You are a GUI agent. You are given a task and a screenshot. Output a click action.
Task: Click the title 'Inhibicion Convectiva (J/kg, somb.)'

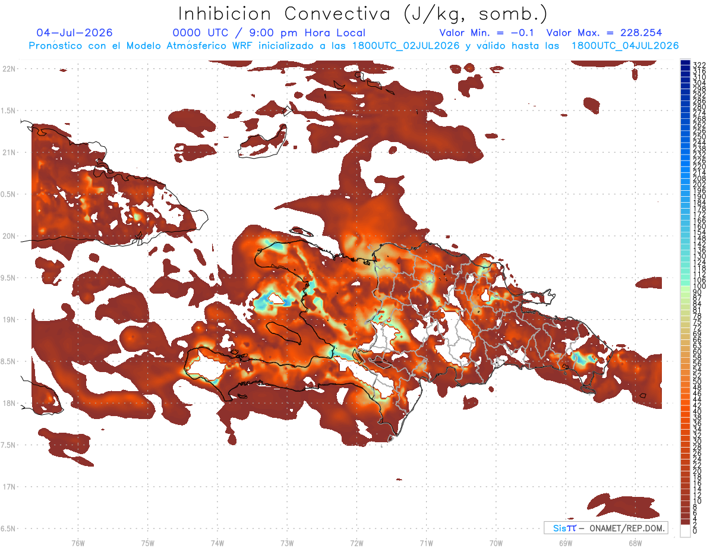[363, 14]
